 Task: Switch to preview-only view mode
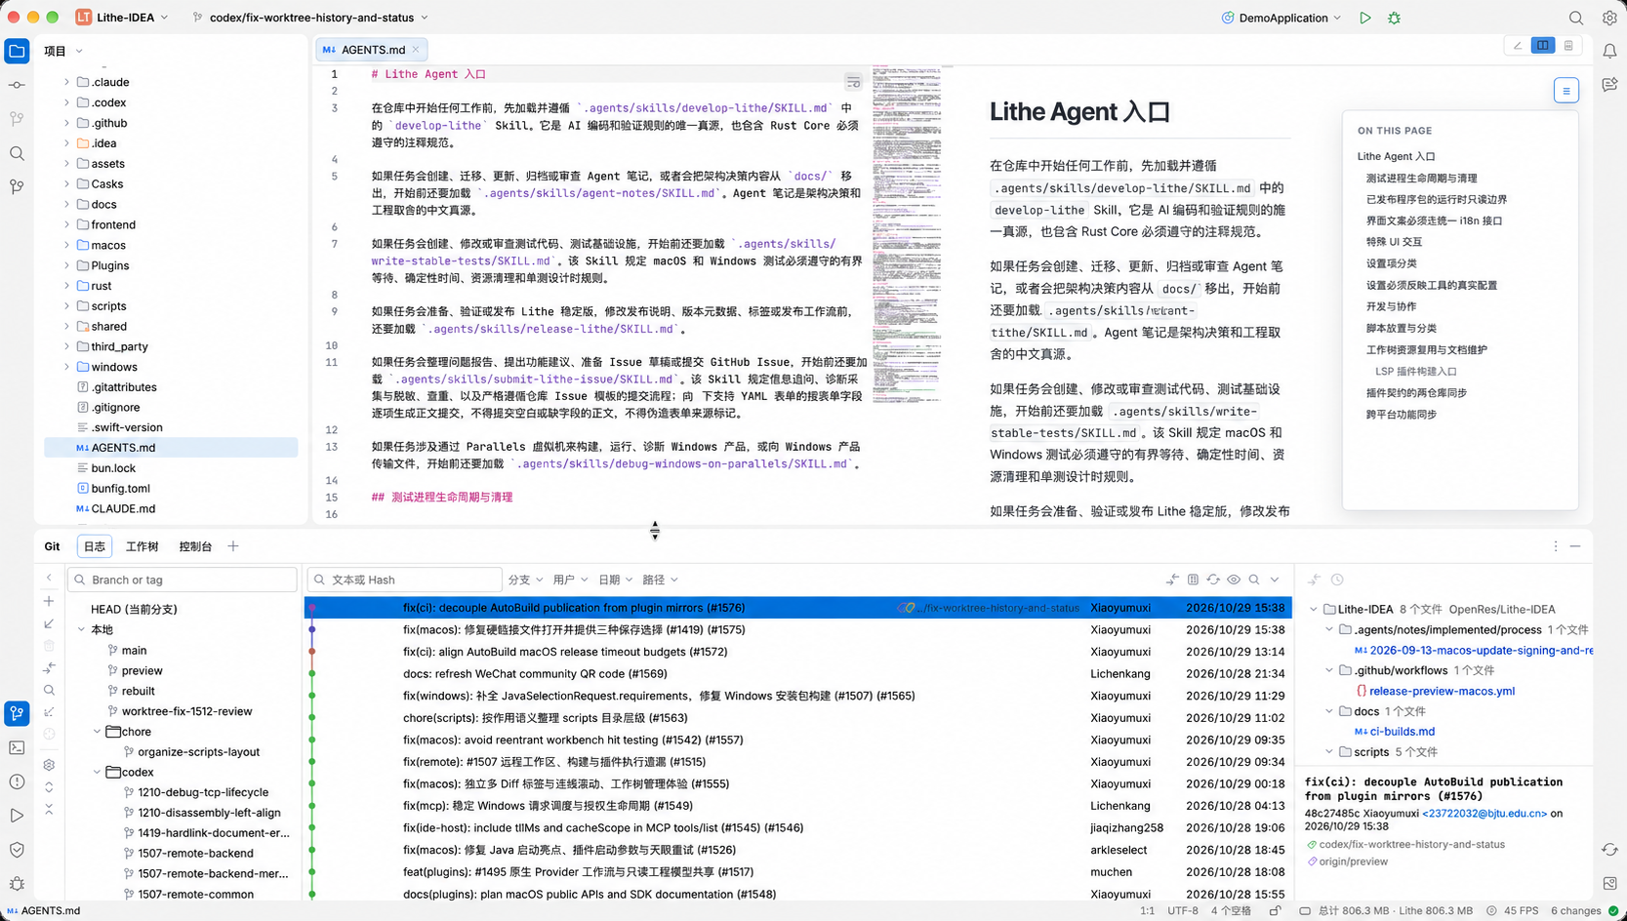(x=1568, y=46)
